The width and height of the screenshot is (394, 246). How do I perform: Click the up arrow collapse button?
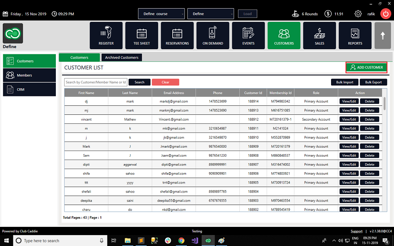(383, 36)
